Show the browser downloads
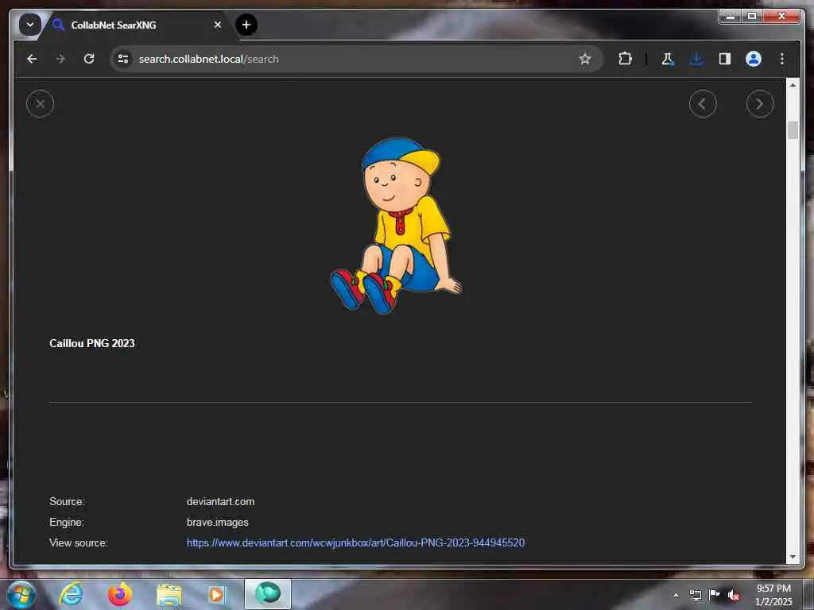Viewport: 814px width, 610px height. (696, 59)
